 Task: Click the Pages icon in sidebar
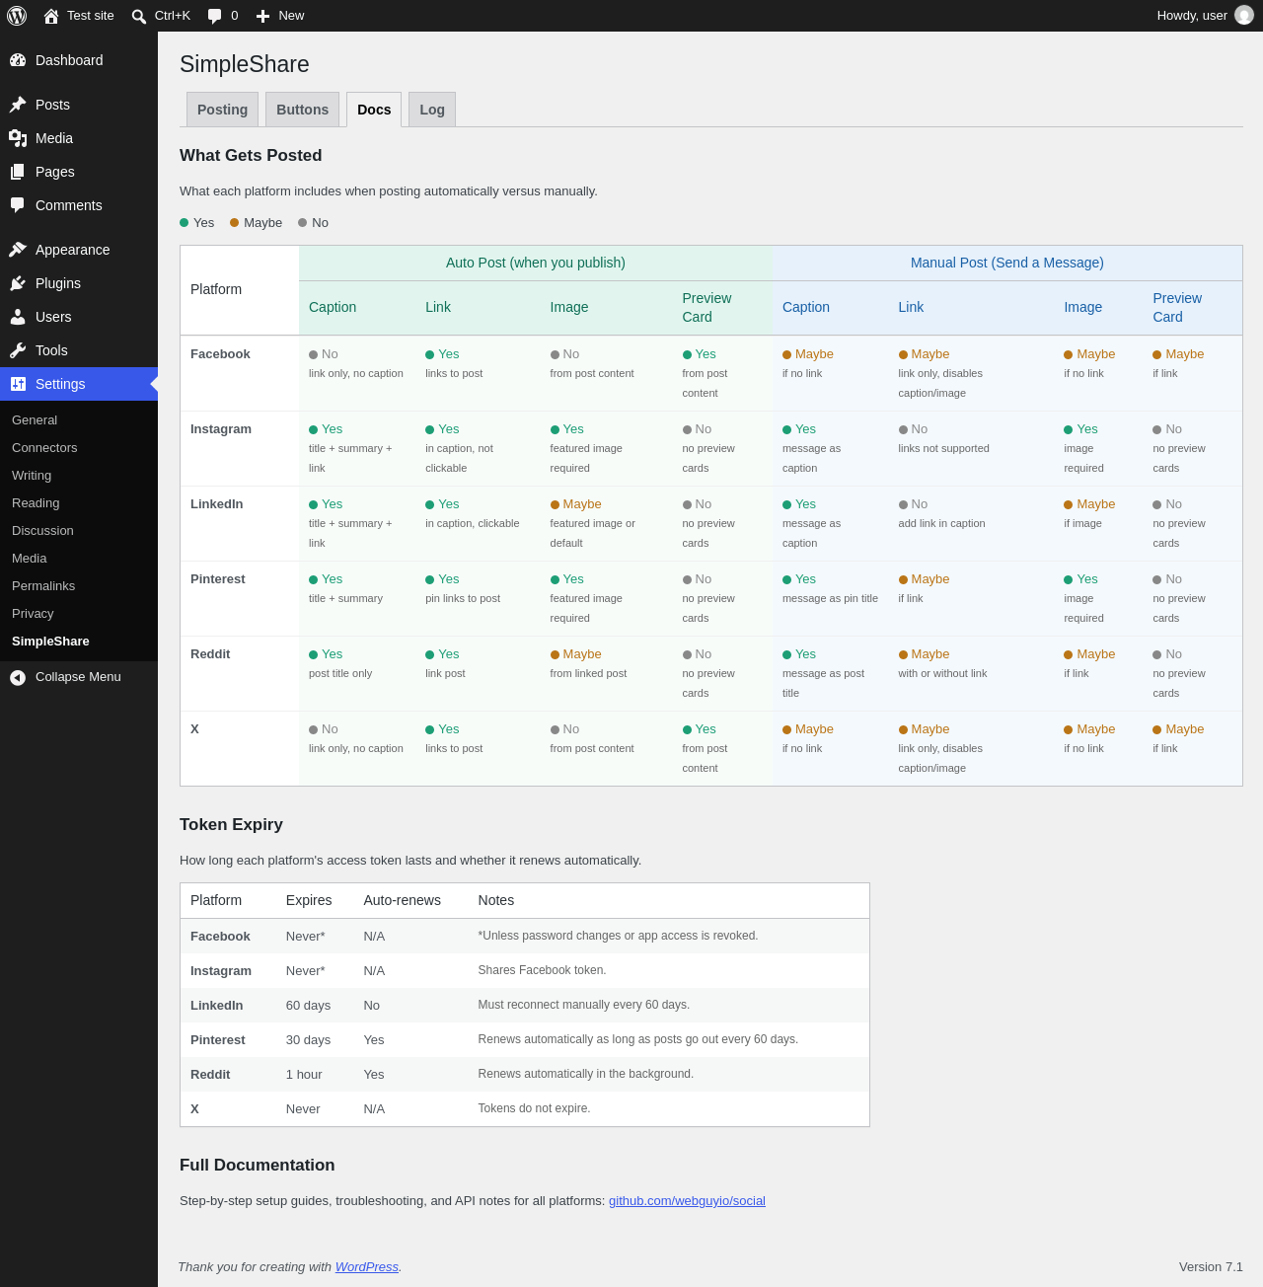click(x=18, y=172)
